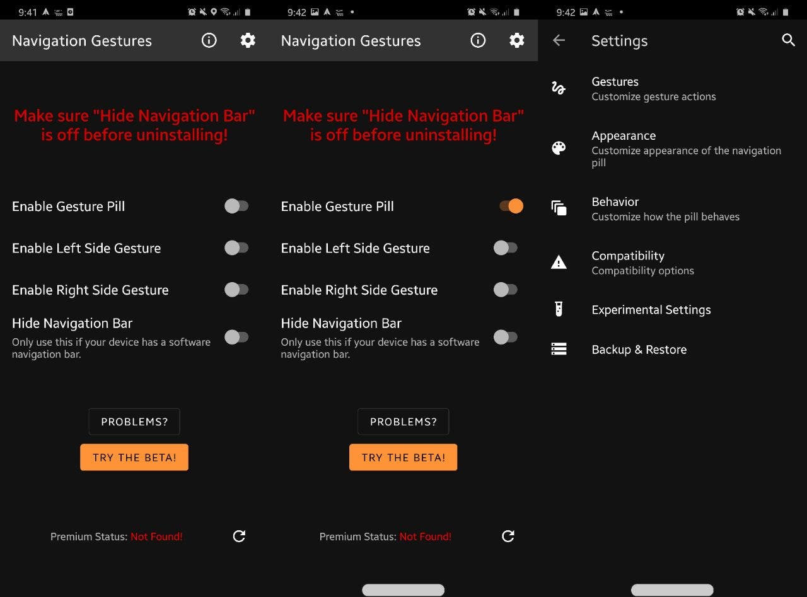The width and height of the screenshot is (807, 597).
Task: Click the Experimental Settings test tube icon
Action: (x=559, y=309)
